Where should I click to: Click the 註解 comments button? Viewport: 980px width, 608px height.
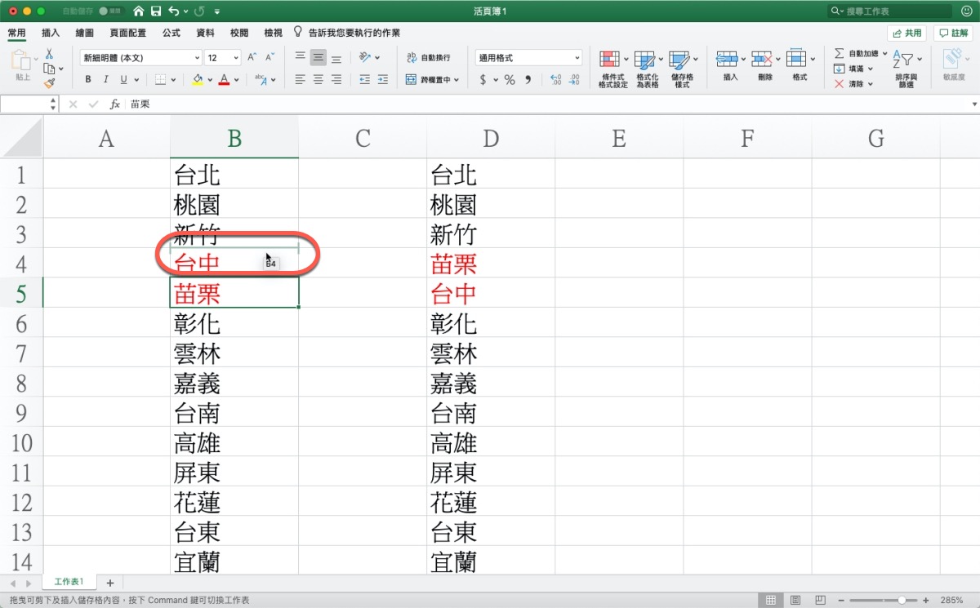pyautogui.click(x=953, y=33)
